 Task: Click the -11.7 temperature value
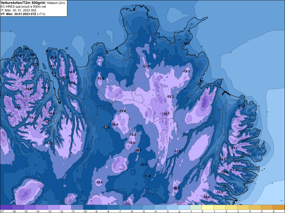point(27,60)
